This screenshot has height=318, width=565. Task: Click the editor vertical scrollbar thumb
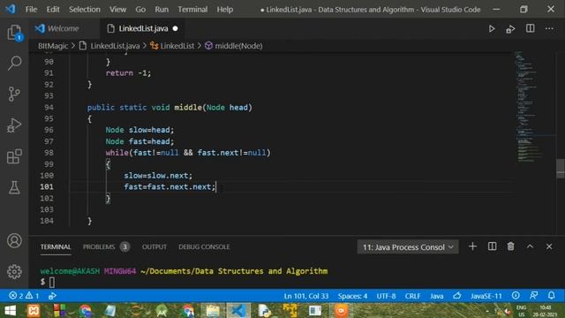point(561,168)
